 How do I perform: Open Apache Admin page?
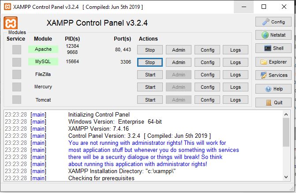(179, 50)
